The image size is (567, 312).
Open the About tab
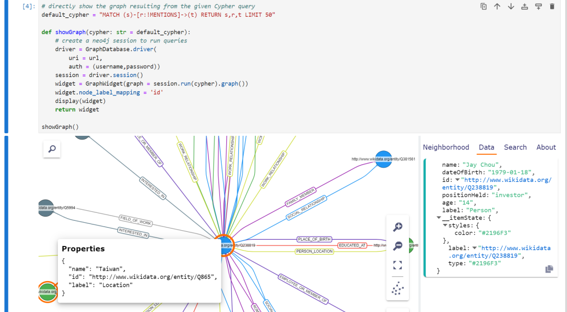546,147
